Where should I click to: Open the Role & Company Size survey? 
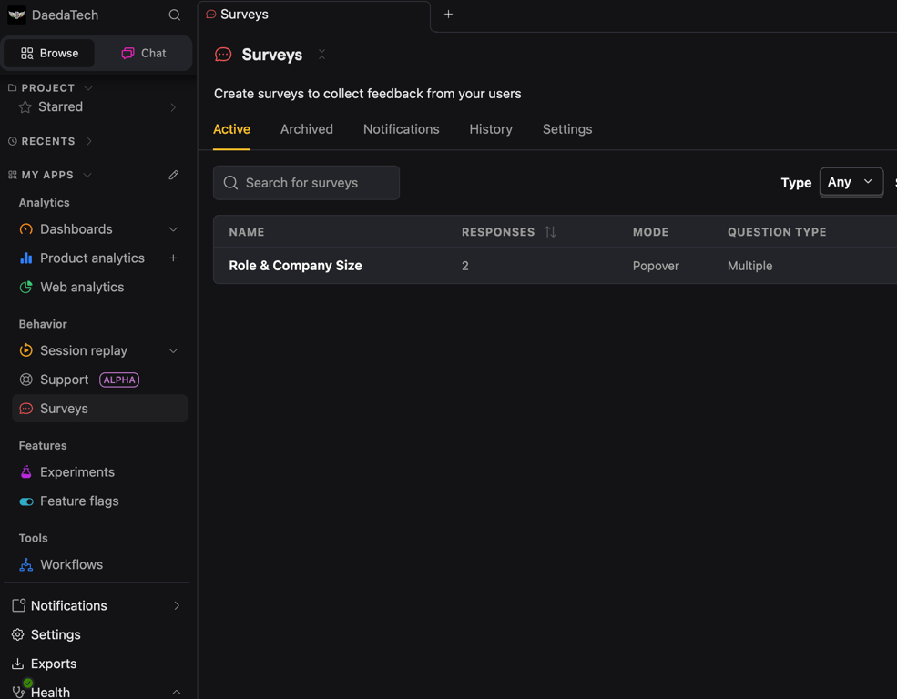297,265
